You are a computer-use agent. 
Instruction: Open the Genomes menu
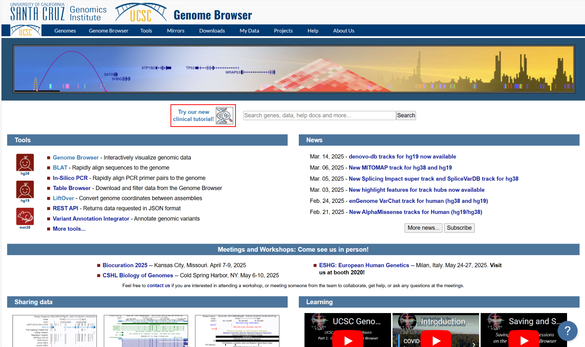coord(65,31)
